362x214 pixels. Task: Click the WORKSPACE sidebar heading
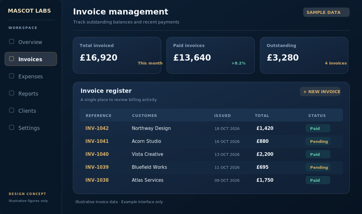[x=23, y=28]
